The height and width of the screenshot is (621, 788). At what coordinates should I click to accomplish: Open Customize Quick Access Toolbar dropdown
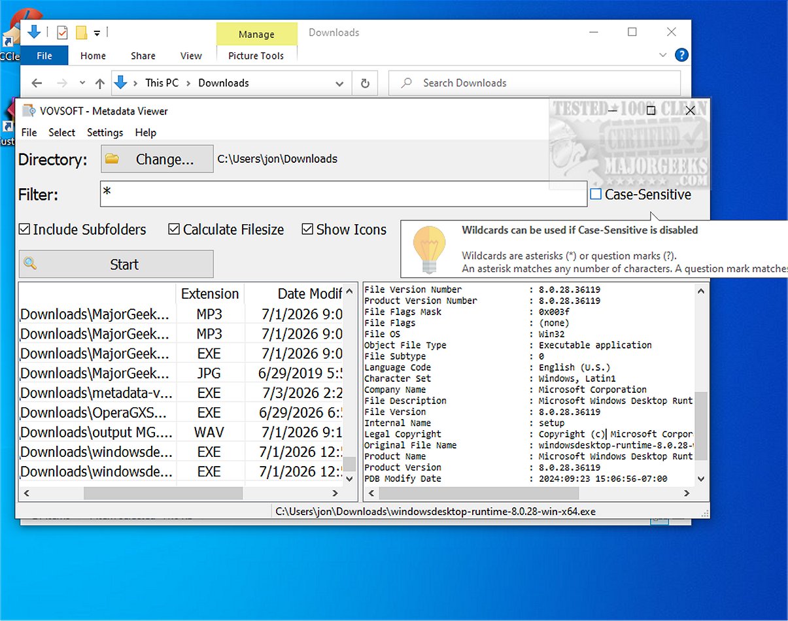pos(97,32)
